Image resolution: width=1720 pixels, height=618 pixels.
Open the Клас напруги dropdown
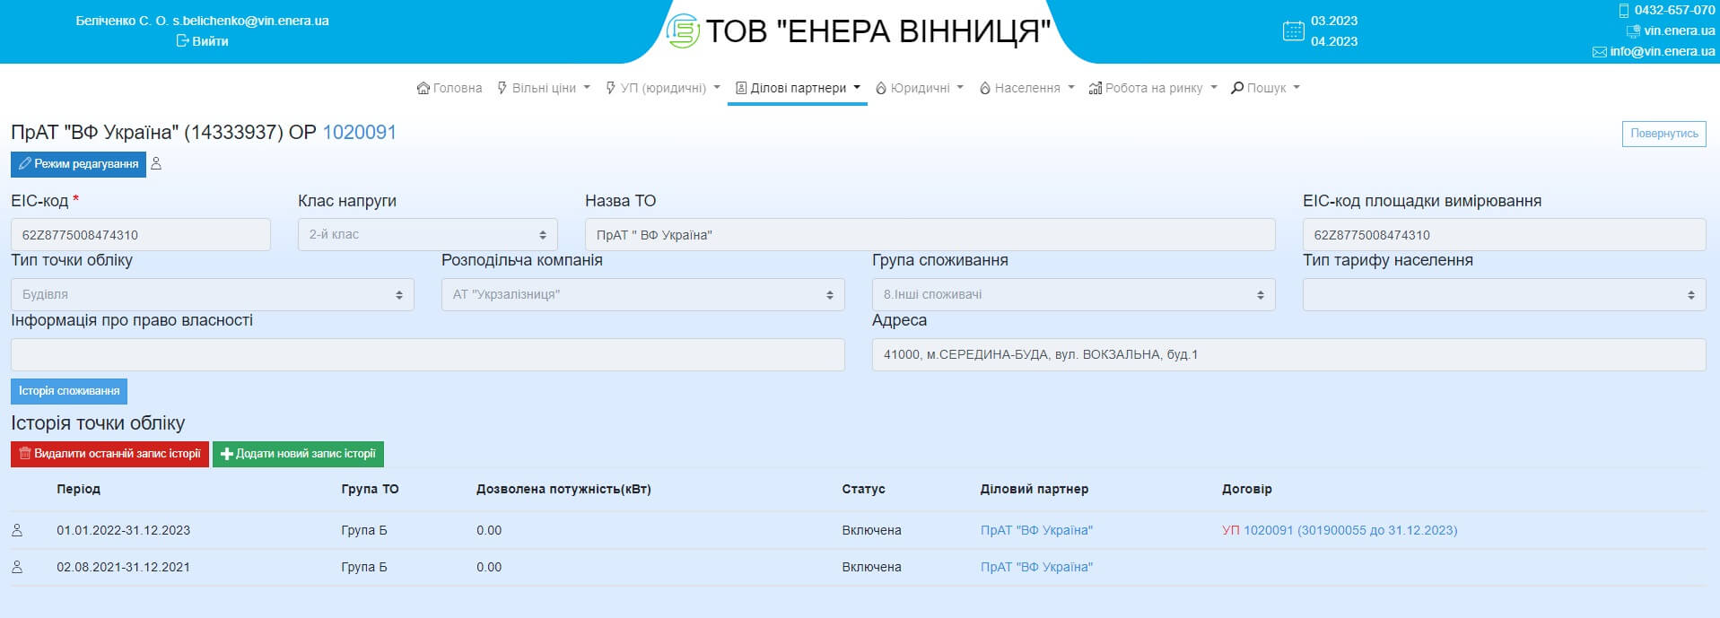tap(427, 235)
